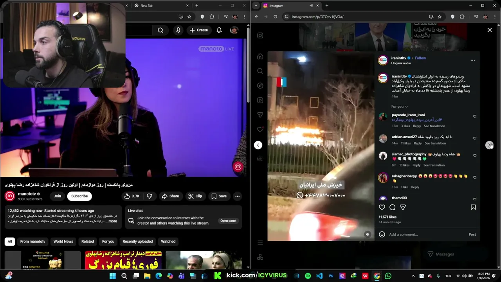Click Instagram logo at sidebar top

point(260,35)
